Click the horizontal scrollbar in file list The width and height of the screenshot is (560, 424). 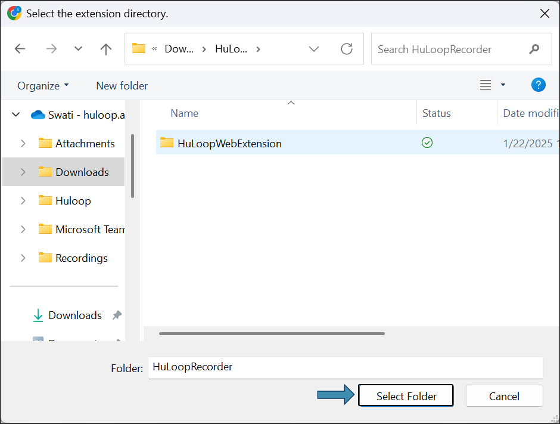pyautogui.click(x=272, y=334)
